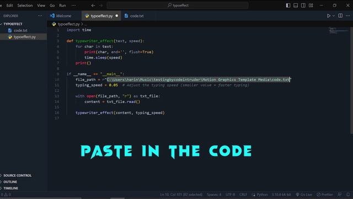This screenshot has width=353, height=199.
Task: Select code.txt in the Explorer
Action: tap(20, 30)
